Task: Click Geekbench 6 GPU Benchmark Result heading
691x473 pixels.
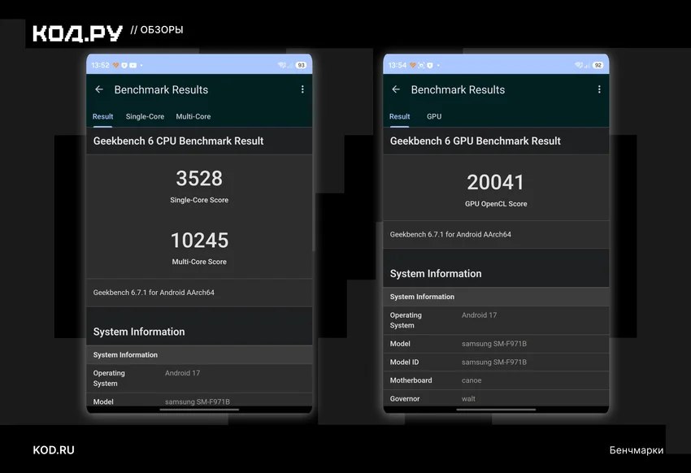Action: click(x=475, y=141)
